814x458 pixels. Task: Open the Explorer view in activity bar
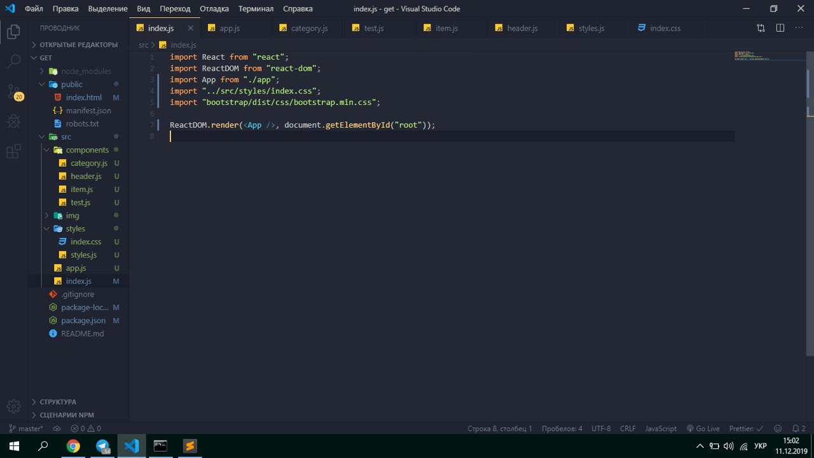pyautogui.click(x=13, y=32)
